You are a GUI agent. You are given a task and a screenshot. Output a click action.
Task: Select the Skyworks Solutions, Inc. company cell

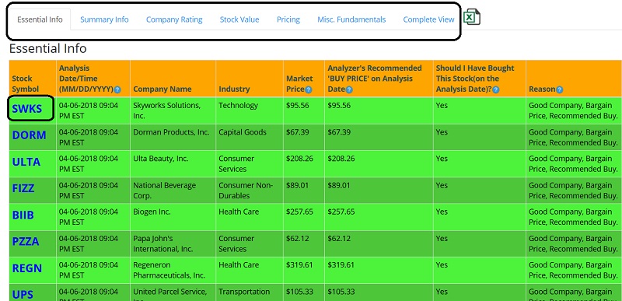173,110
